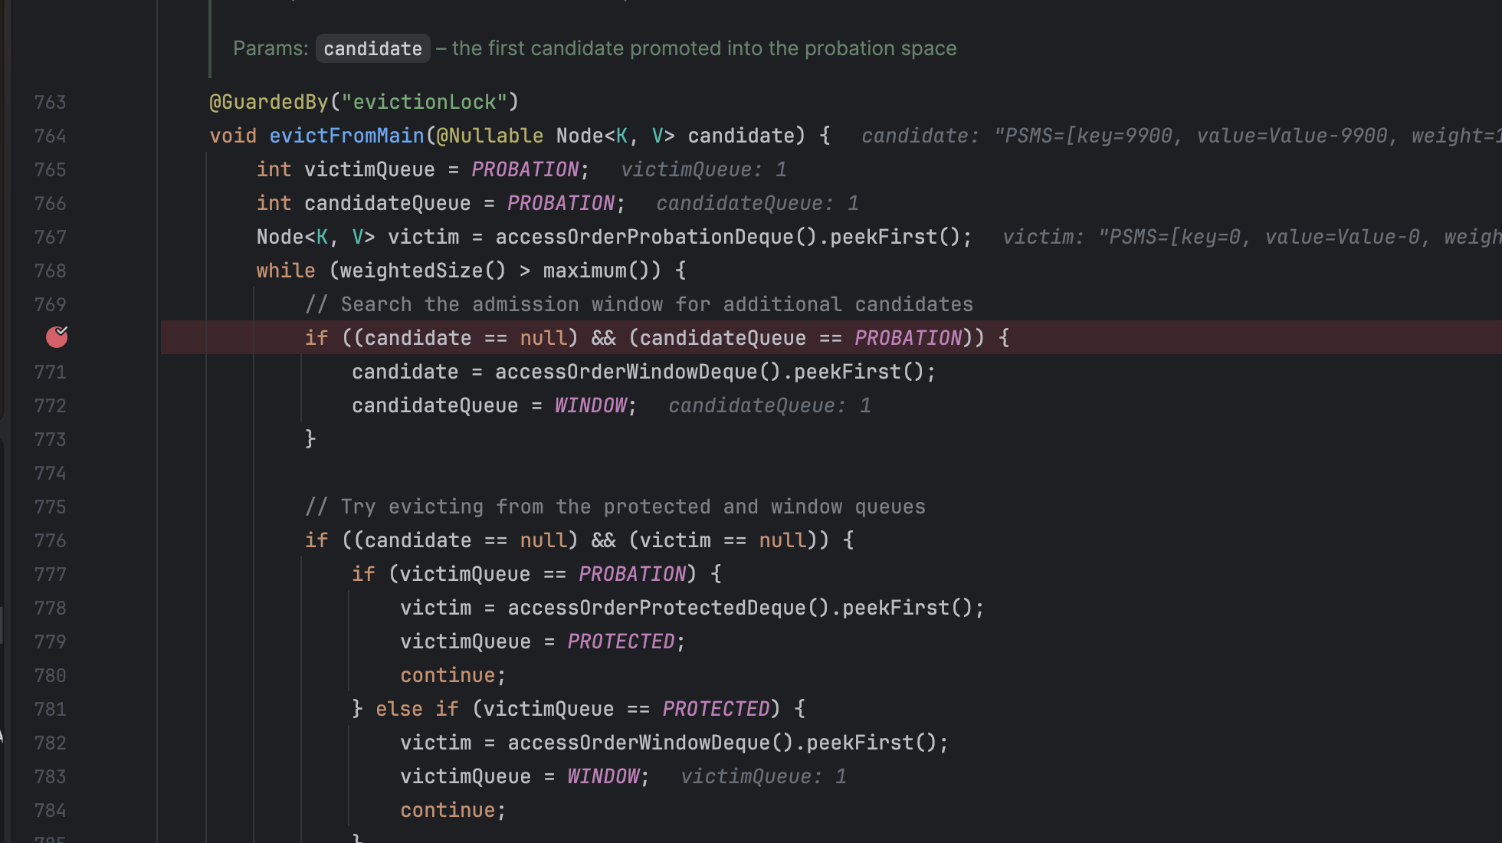The height and width of the screenshot is (843, 1502).
Task: Click the PROTECTED constant on line 779
Action: (x=620, y=642)
